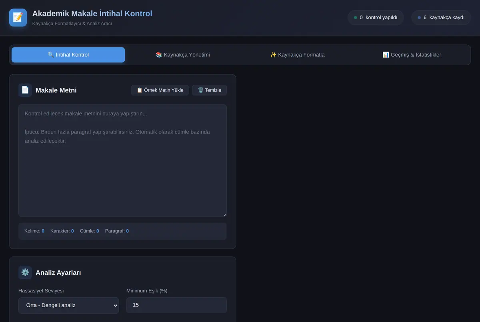This screenshot has width=480, height=322.
Task: Click the 'Kaynakça Formatlayıcı & Analiz Aracı' subtitle
Action: tap(72, 24)
